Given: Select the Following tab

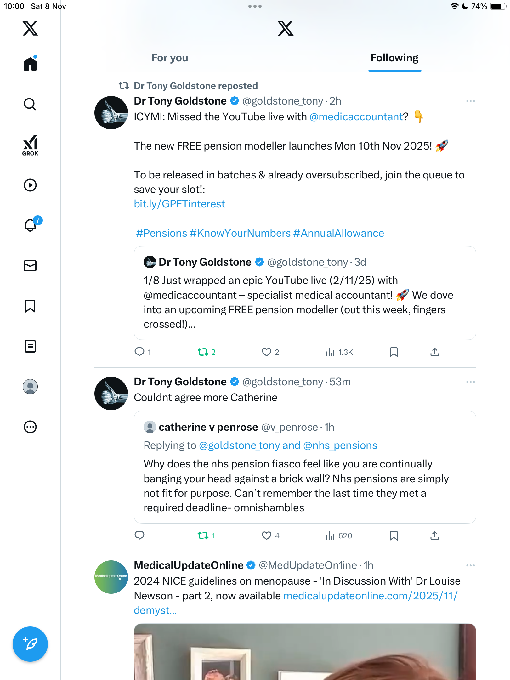Looking at the screenshot, I should coord(394,58).
